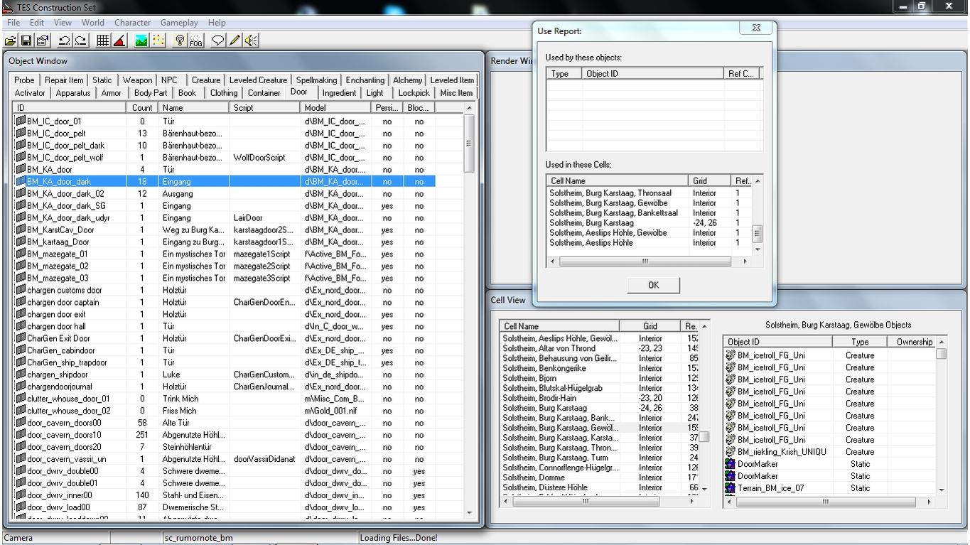
Task: Open the Landscape editing tool
Action: [x=141, y=41]
